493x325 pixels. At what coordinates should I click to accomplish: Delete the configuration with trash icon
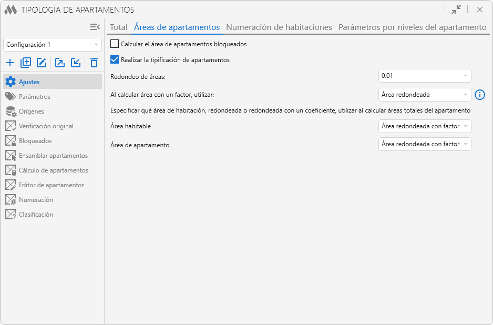(94, 63)
